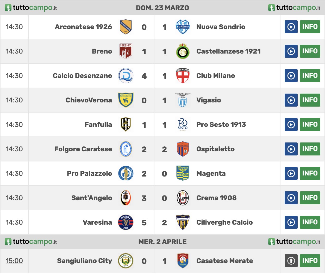Play the Sant'Angelo vs Crema 1908 video
The image size is (325, 274).
tap(291, 198)
